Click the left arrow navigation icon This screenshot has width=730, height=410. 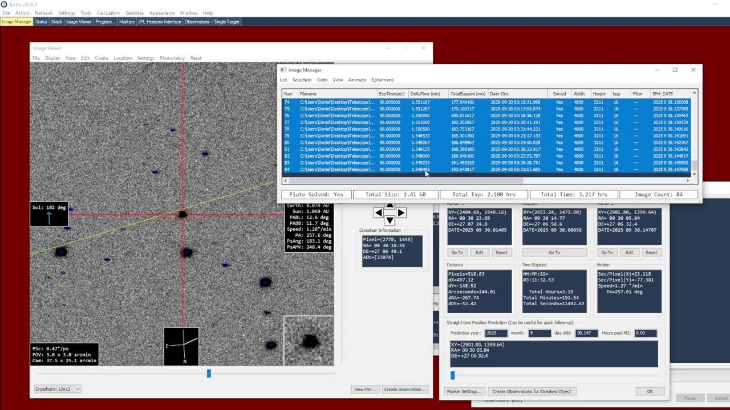tap(378, 213)
